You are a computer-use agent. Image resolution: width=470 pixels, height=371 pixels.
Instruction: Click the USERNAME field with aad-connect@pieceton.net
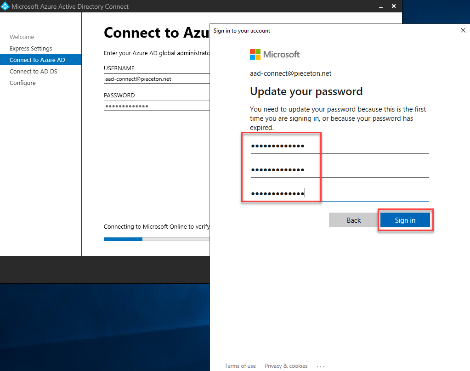pyautogui.click(x=157, y=79)
